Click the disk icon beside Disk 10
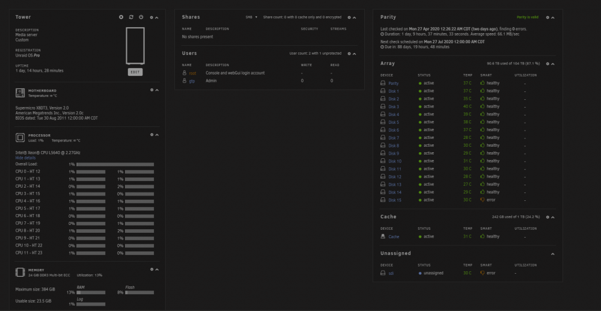This screenshot has width=601, height=311. 383,161
